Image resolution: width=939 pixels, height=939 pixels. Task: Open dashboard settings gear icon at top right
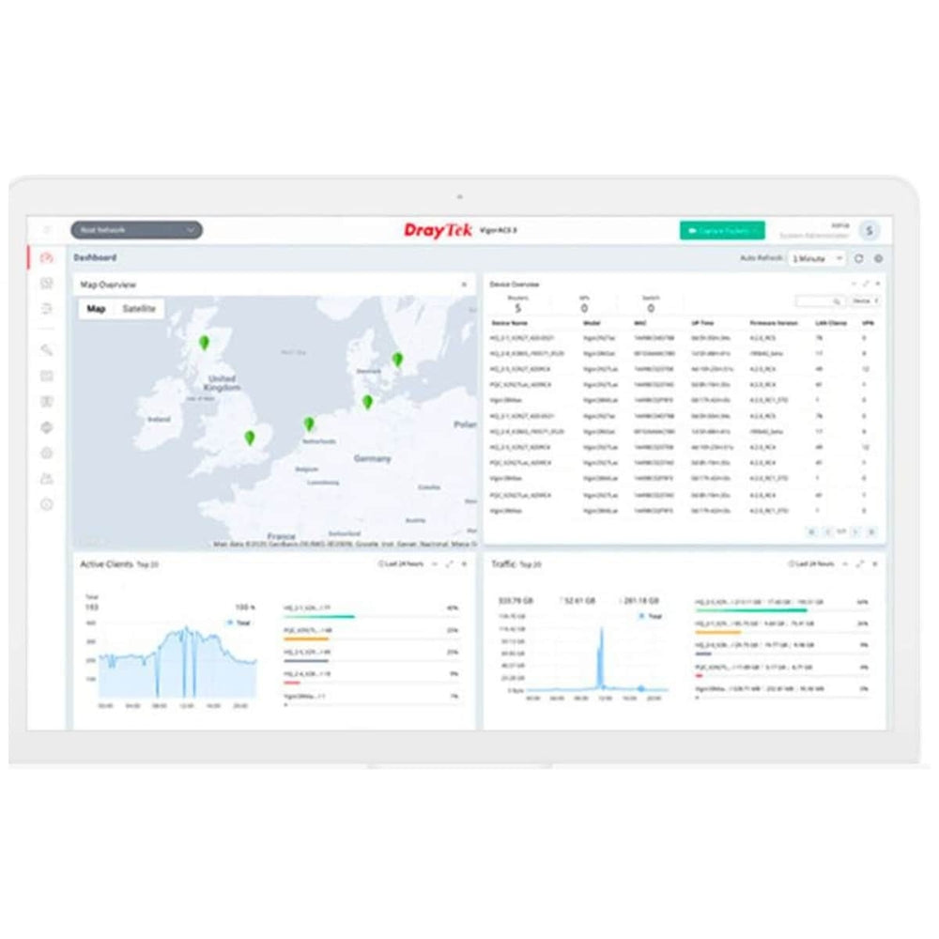(878, 258)
